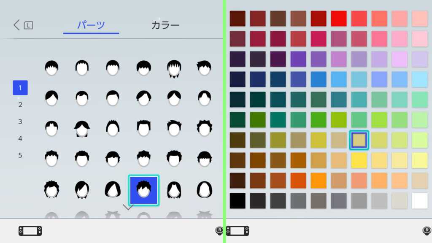Open hairstyle page 4
Screen dimensions: 432x243
tap(20, 138)
